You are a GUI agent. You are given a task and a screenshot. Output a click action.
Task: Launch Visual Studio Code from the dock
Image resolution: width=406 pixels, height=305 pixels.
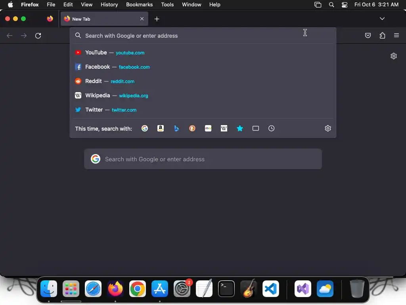tap(271, 289)
